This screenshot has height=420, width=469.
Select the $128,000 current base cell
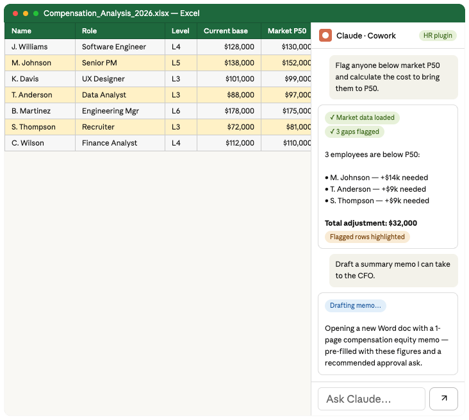(x=229, y=47)
